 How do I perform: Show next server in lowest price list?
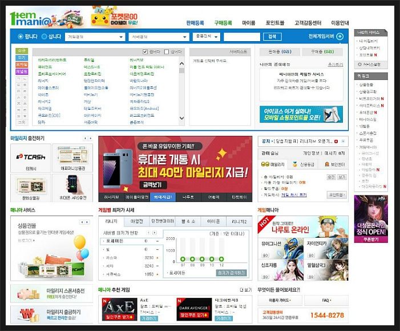point(154,233)
